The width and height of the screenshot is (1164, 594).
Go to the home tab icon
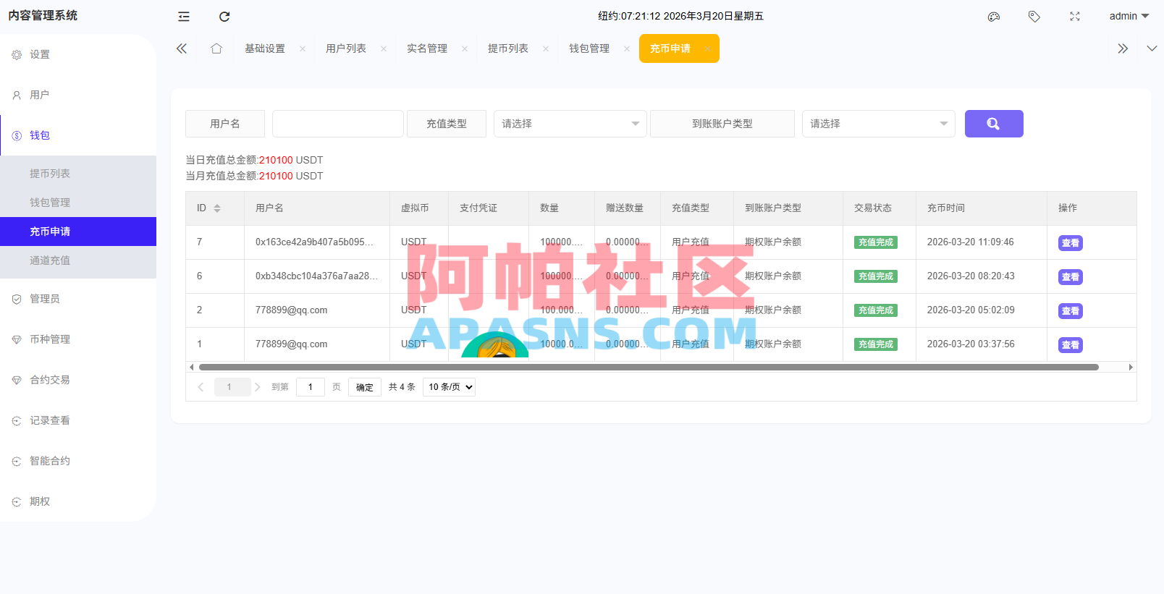click(x=216, y=48)
